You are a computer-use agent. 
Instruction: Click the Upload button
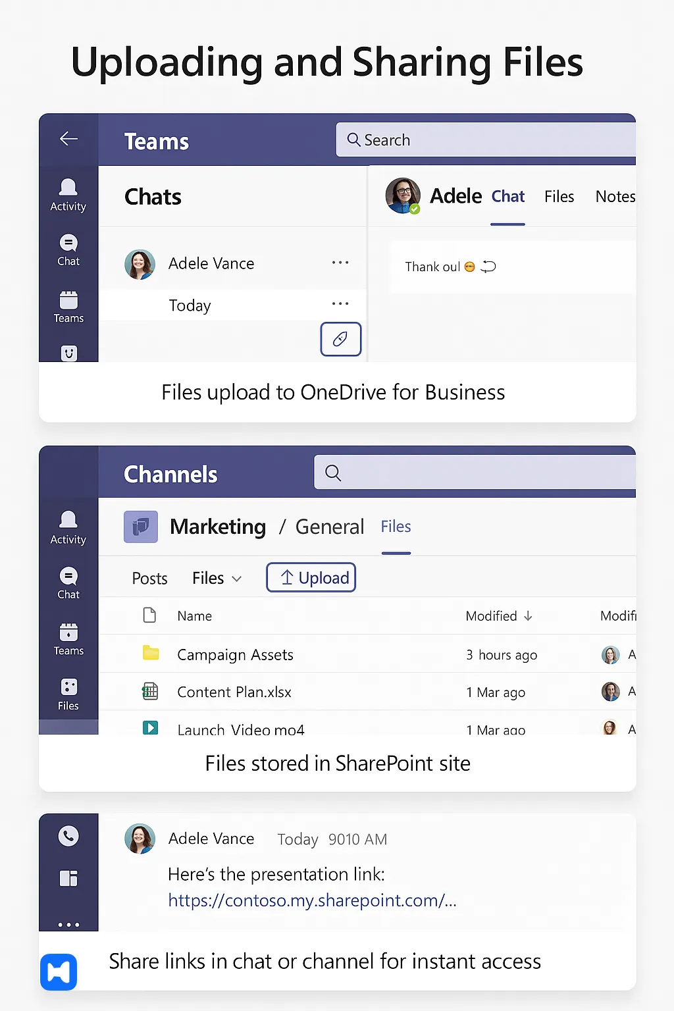coord(311,577)
